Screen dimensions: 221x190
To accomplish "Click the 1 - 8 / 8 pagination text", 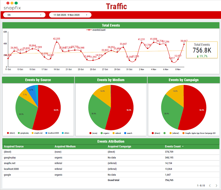I will 201,186.
